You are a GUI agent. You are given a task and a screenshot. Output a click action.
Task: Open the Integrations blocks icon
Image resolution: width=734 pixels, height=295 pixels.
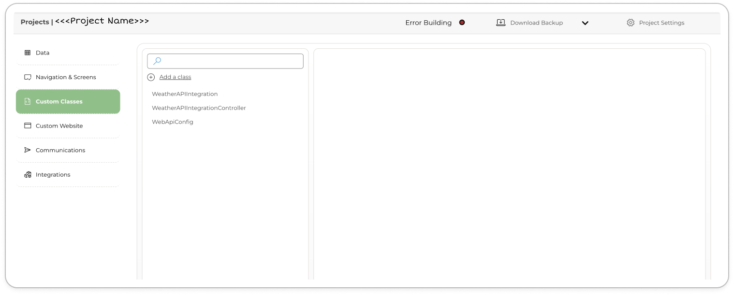tap(28, 175)
